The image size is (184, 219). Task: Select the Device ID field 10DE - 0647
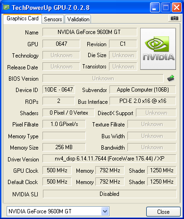pos(59,90)
